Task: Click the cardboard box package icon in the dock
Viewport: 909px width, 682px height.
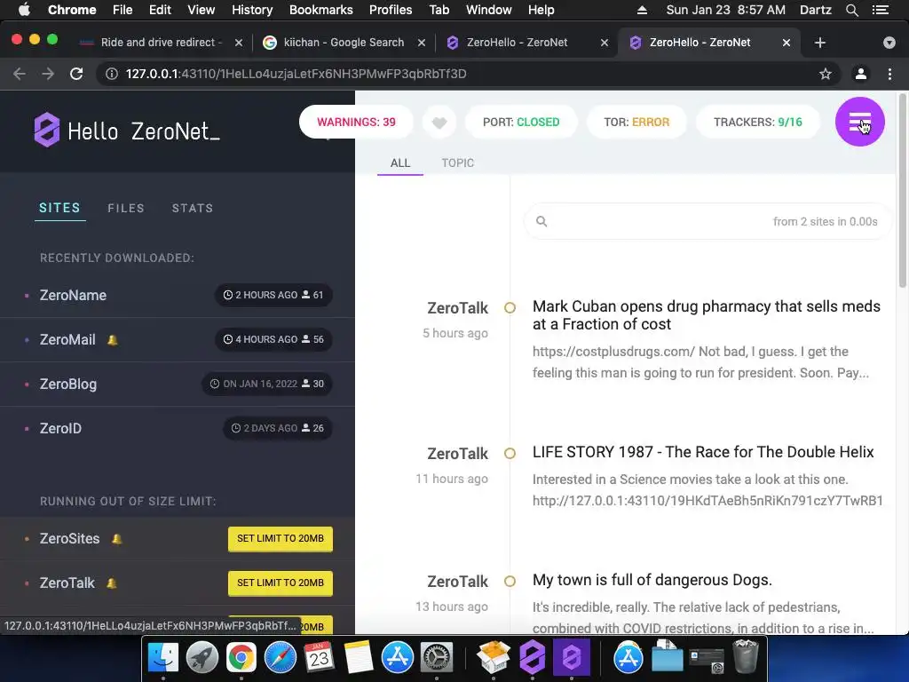Action: click(494, 657)
